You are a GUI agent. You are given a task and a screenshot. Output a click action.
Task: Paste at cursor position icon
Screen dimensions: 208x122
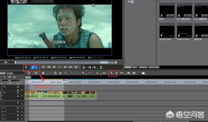60,73
